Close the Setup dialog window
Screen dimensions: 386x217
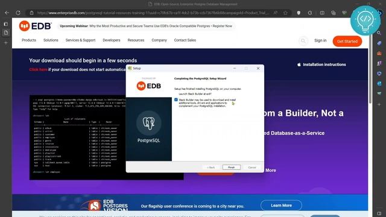[258, 68]
